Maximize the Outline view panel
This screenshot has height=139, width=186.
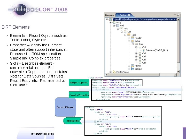(x=178, y=14)
